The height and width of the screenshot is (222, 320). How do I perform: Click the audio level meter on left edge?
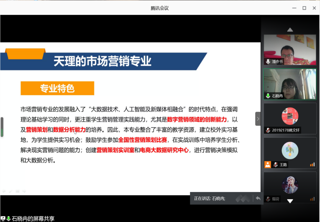(x=2, y=127)
